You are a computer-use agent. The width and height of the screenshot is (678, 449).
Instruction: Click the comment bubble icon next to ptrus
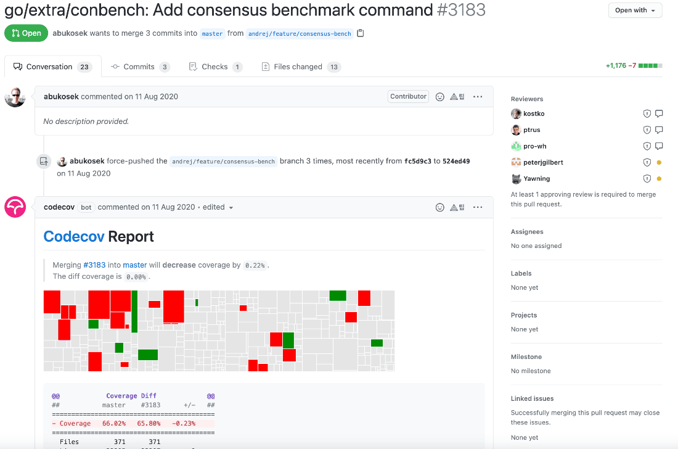coord(659,130)
